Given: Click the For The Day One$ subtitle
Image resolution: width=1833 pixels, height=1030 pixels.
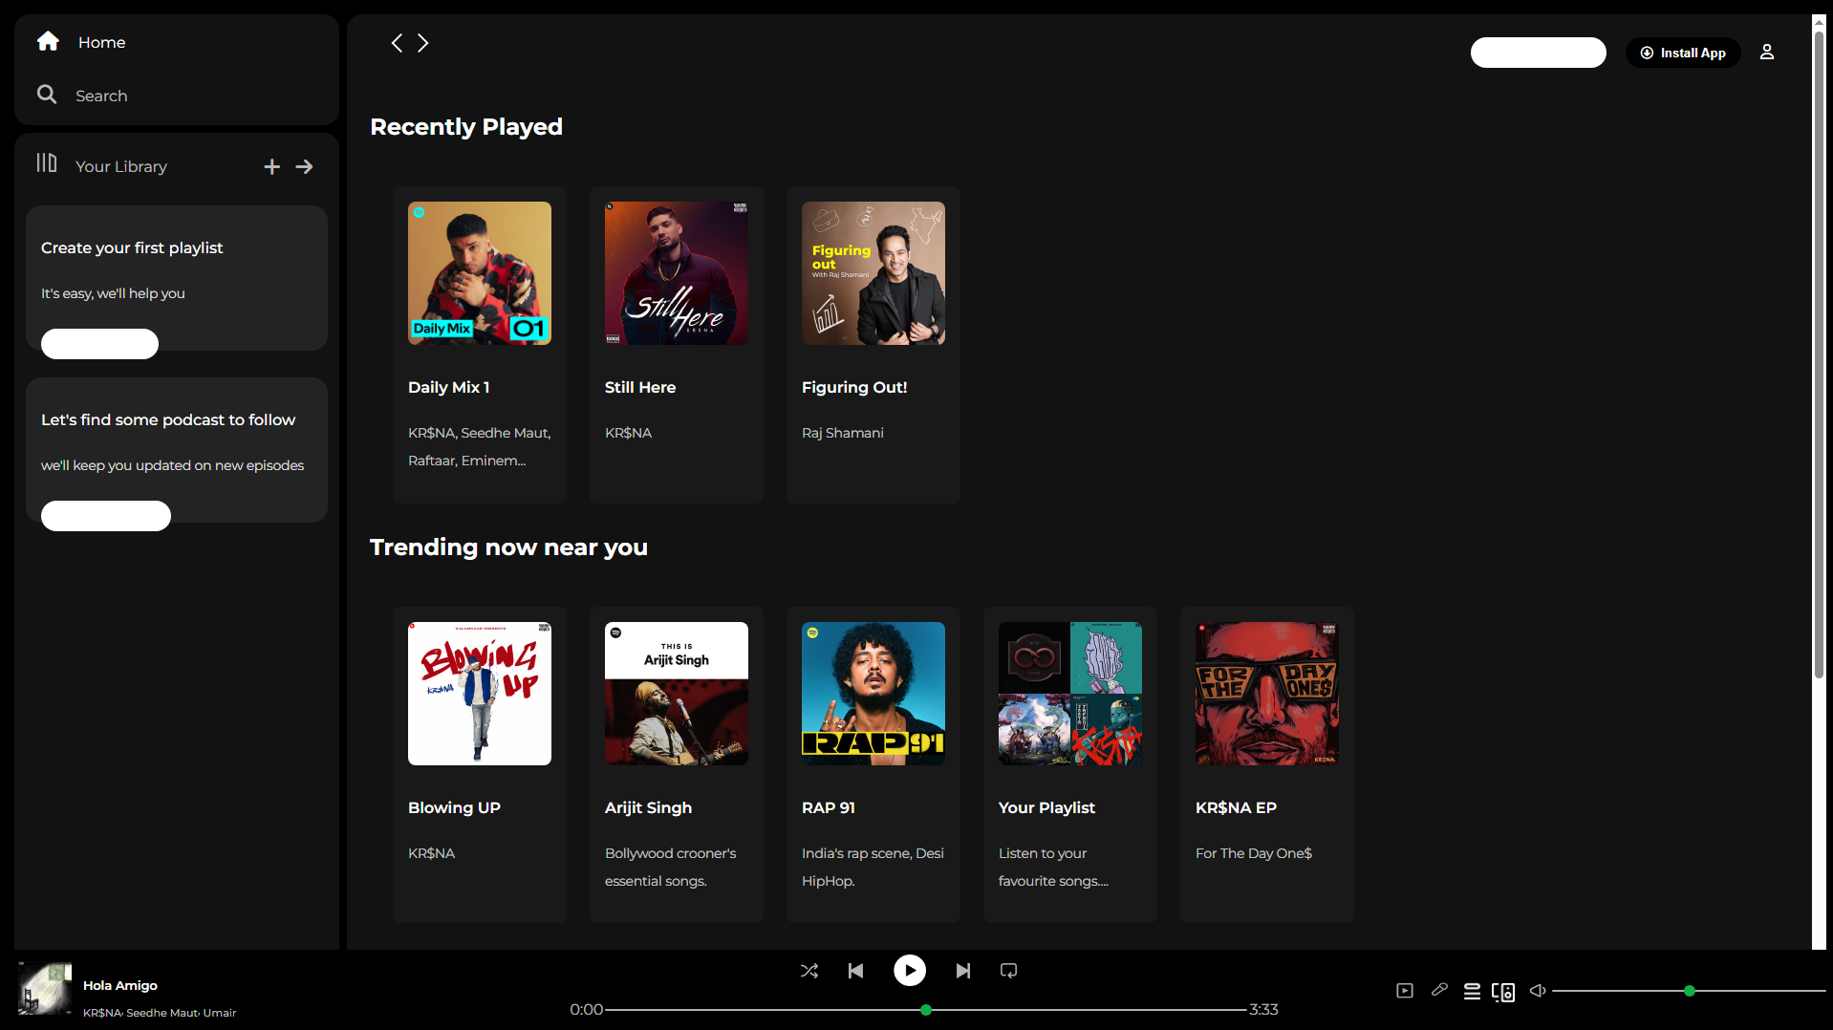Looking at the screenshot, I should 1254,853.
